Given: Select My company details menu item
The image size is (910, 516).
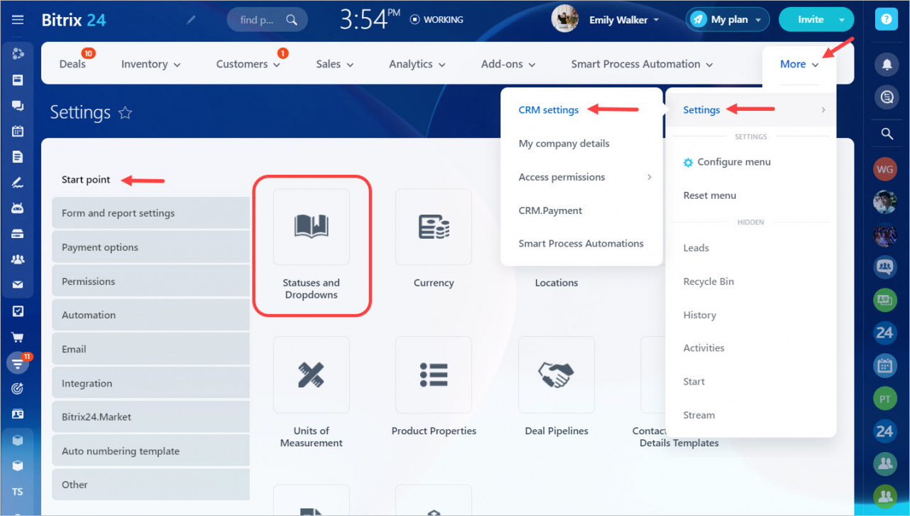Looking at the screenshot, I should (x=564, y=144).
